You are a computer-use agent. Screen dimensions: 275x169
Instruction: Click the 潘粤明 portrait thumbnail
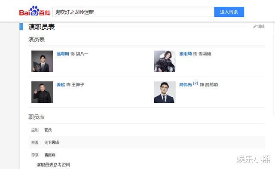click(x=42, y=61)
